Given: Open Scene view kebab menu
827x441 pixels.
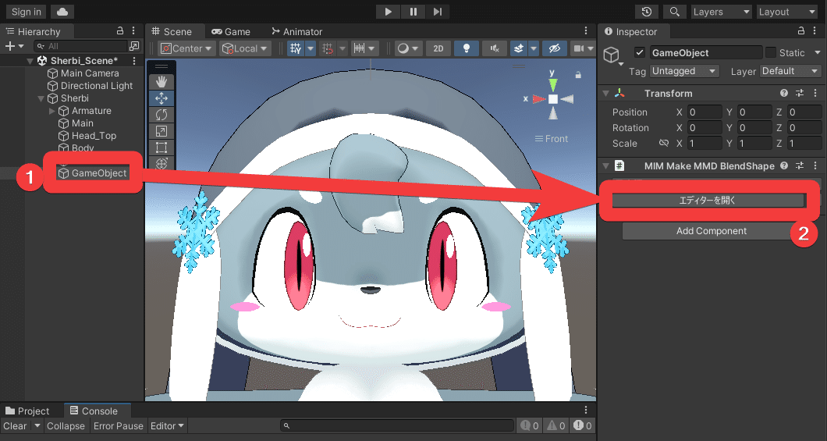Looking at the screenshot, I should click(x=586, y=31).
